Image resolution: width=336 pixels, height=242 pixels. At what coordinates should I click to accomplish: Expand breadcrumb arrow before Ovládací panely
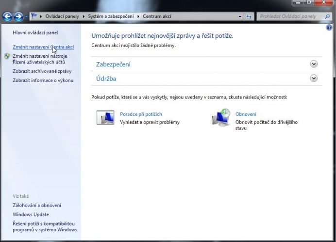point(41,16)
